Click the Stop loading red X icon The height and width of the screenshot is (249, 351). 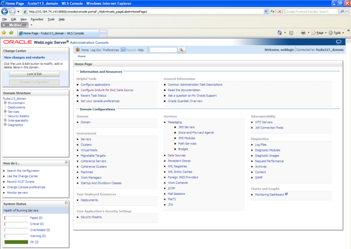[x=280, y=11]
